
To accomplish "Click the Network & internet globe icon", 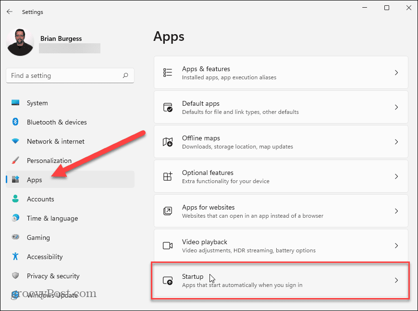I will coord(14,141).
